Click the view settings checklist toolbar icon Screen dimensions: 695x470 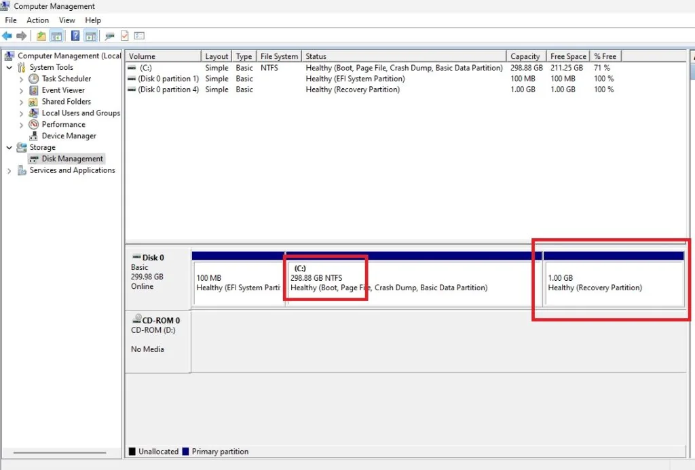tap(139, 36)
